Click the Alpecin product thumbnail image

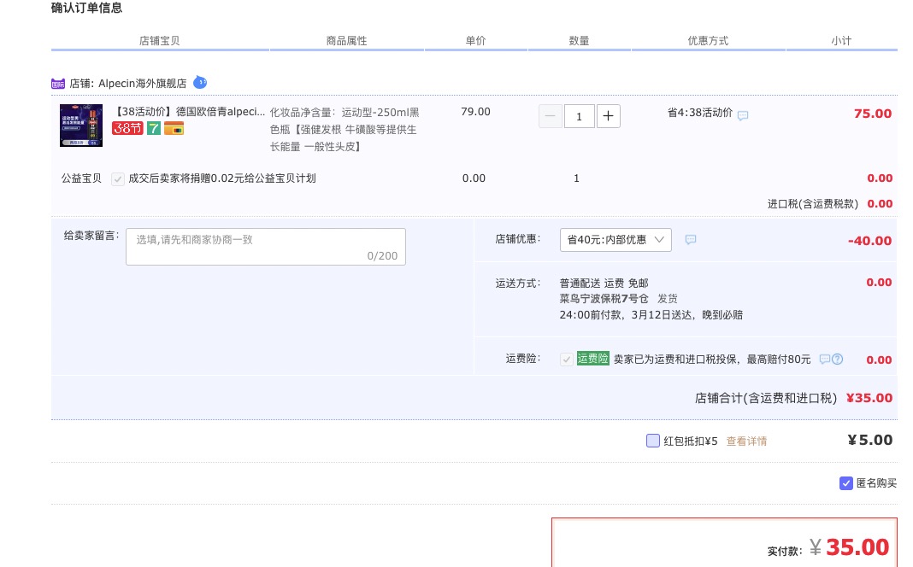[81, 126]
